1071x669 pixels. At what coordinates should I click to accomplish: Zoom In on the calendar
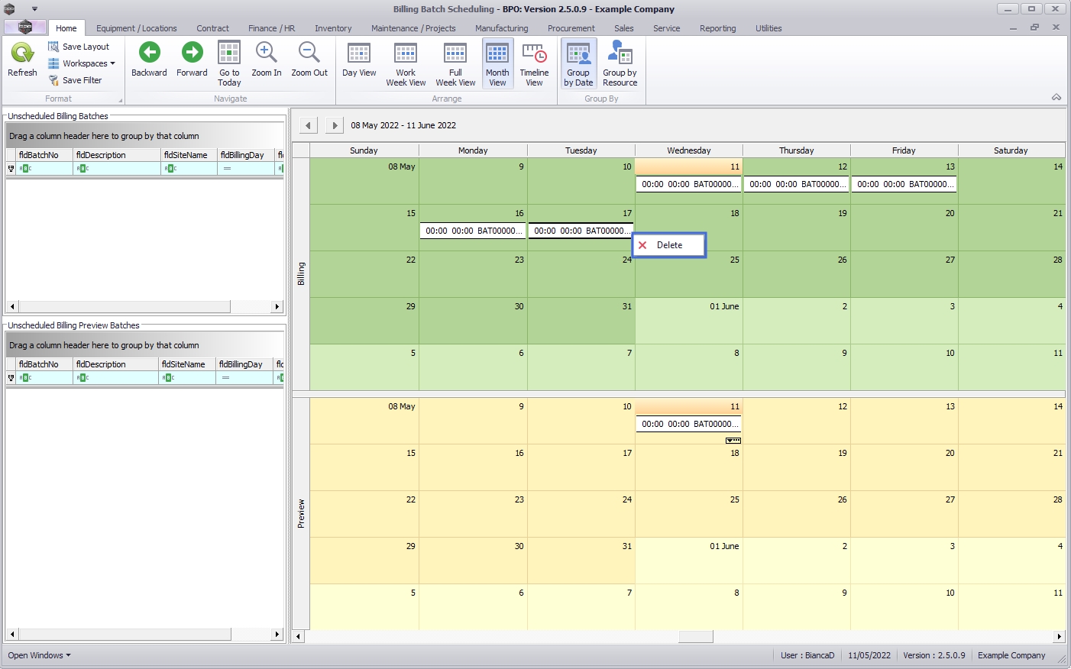tap(266, 60)
